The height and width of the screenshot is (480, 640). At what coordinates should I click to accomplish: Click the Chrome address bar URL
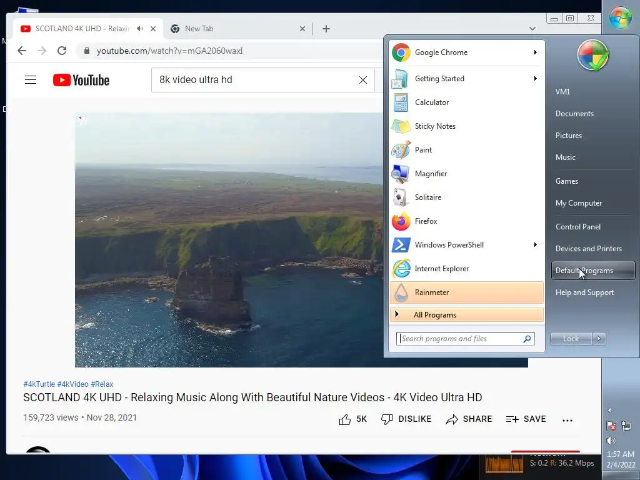[x=170, y=51]
